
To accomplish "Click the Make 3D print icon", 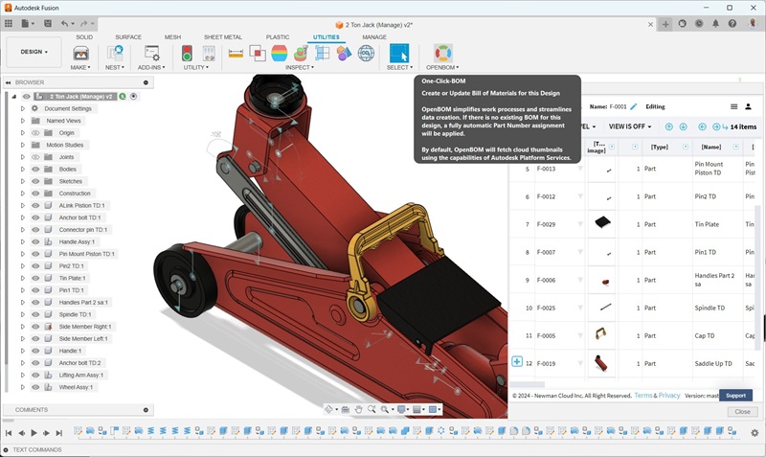I will click(80, 53).
